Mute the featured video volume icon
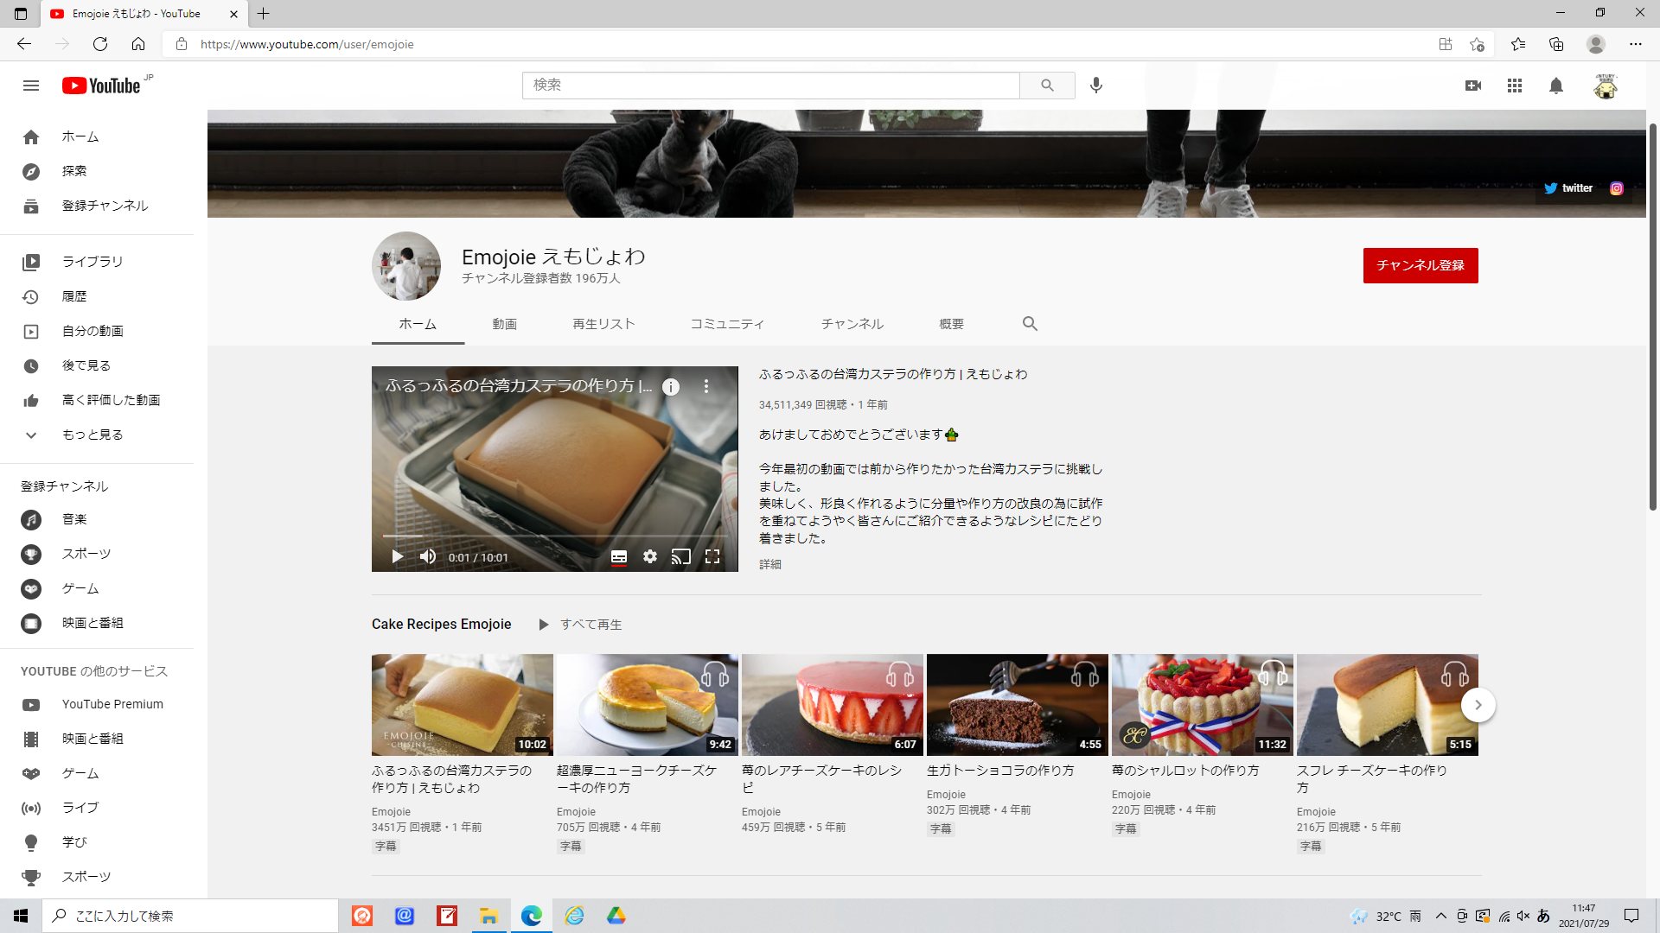 428,557
